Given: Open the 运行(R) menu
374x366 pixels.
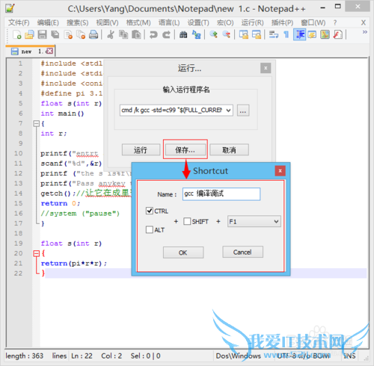Looking at the screenshot, I should tap(252, 23).
